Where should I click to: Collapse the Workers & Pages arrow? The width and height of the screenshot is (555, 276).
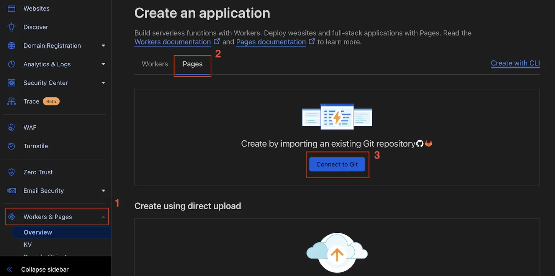coord(103,217)
